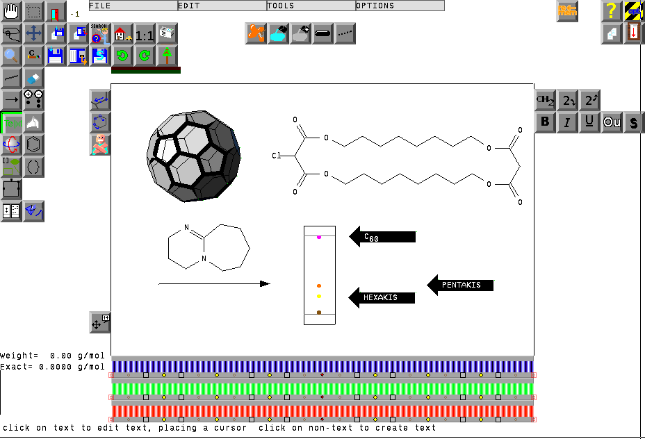Click the 1:1 zoom reset button
The height and width of the screenshot is (439, 645).
click(145, 34)
